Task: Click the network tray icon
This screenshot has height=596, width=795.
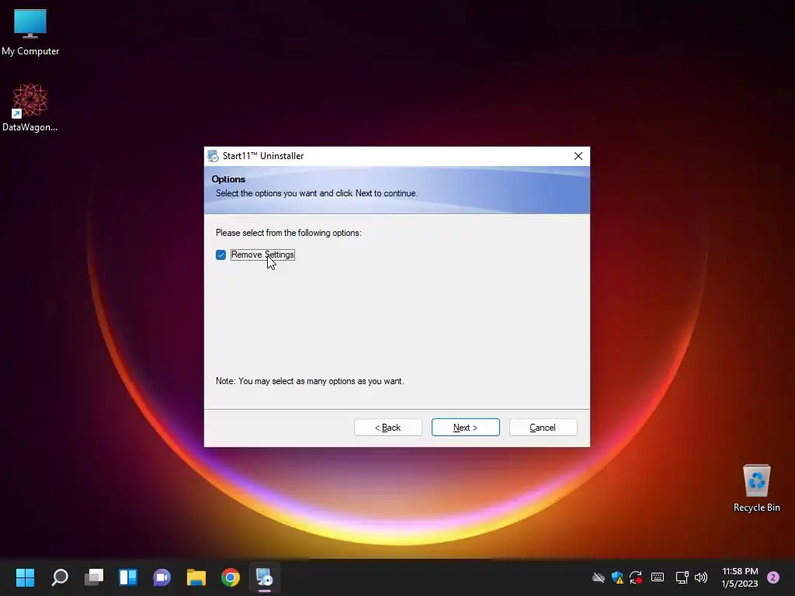Action: point(682,577)
